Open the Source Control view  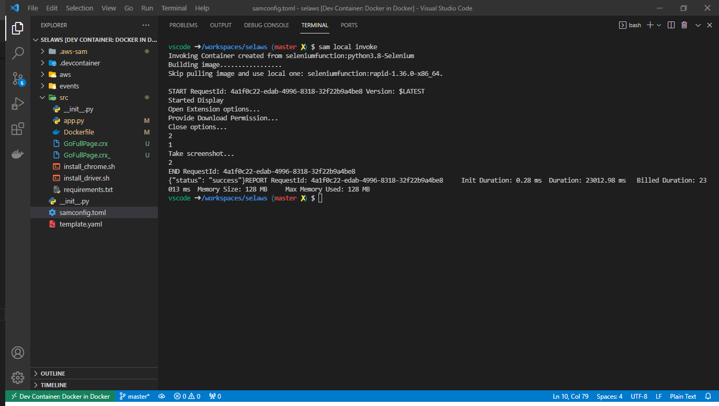coord(18,78)
